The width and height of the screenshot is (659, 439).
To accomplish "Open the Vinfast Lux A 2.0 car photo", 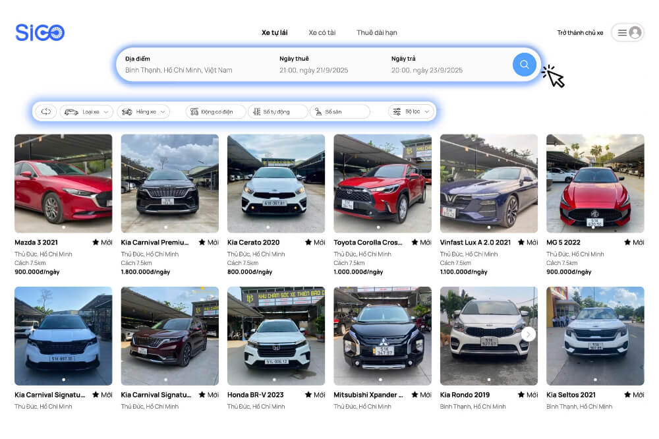I will pyautogui.click(x=488, y=183).
